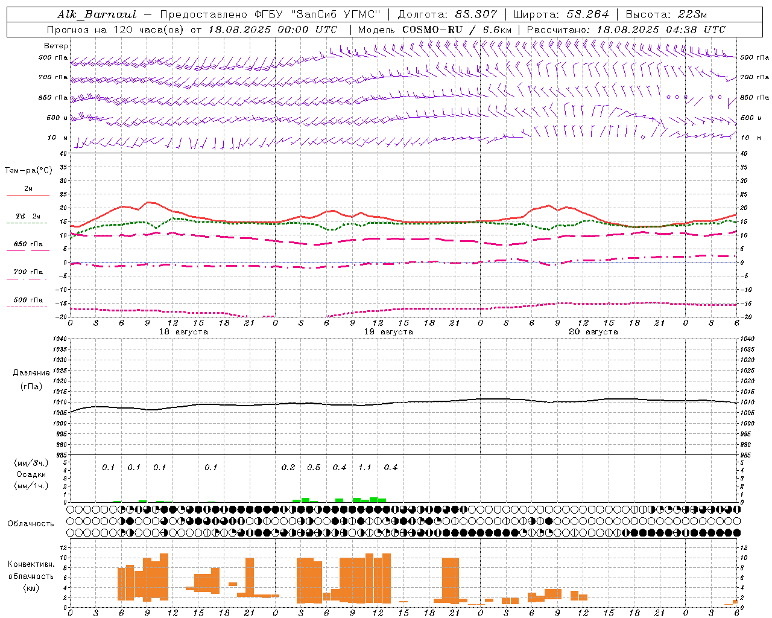The width and height of the screenshot is (772, 618).
Task: Click the red '2м' temperature legend line
Action: (x=28, y=195)
